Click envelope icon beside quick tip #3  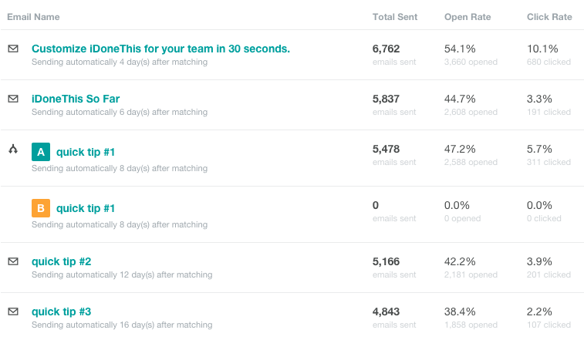(x=13, y=311)
